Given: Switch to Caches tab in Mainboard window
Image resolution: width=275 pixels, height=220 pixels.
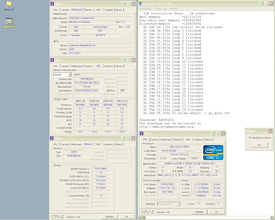Looking at the screenshot, I should pyautogui.click(x=65, y=10).
